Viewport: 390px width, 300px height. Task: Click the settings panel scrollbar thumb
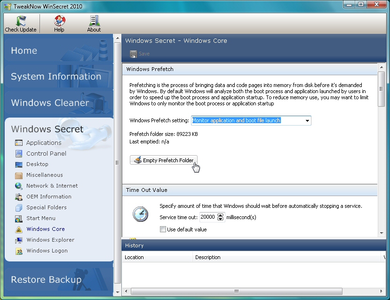point(381,89)
